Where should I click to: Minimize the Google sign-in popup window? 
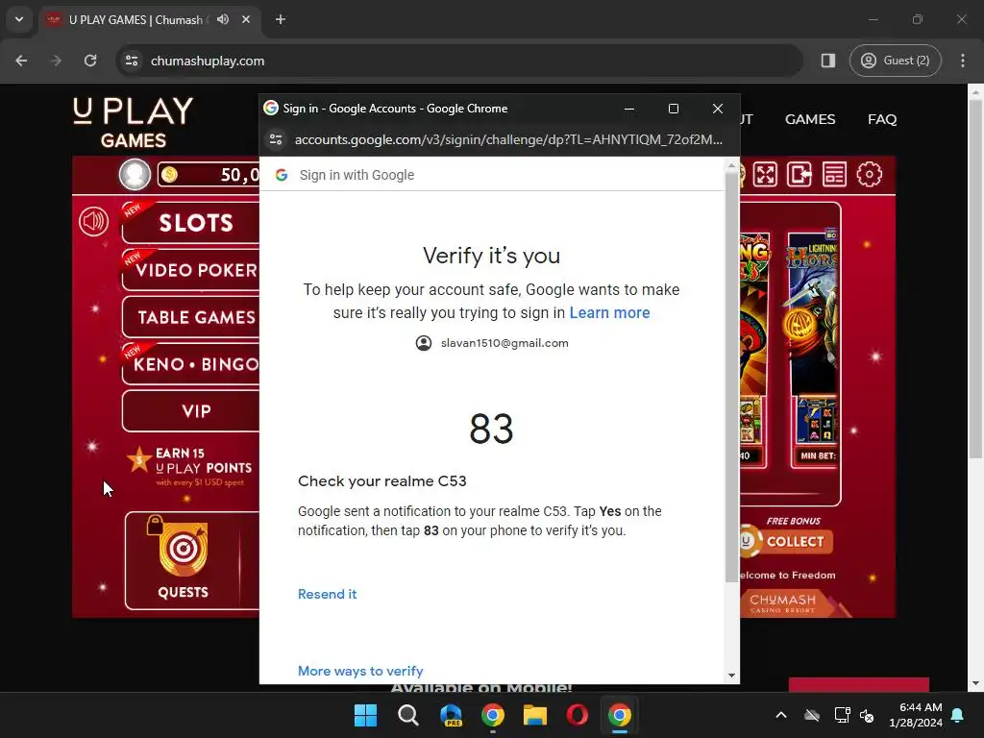629,109
